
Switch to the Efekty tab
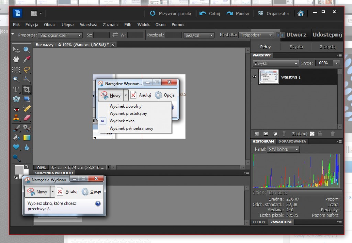point(259,222)
